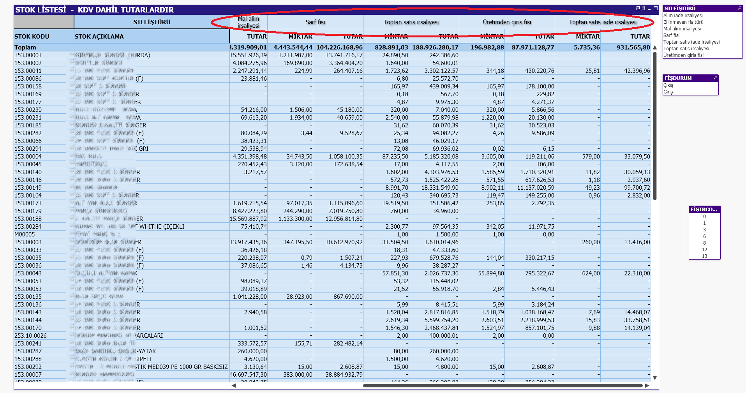The height and width of the screenshot is (393, 746).
Task: Select 'Alim iade irsaliyesi' in STLFİŞTÜRÜ list
Action: 683,16
